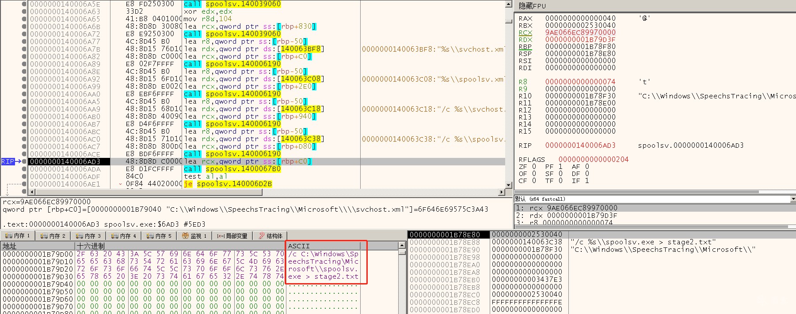
Task: Select the call spoolsv.1400067B0 instruction
Action: [232, 169]
